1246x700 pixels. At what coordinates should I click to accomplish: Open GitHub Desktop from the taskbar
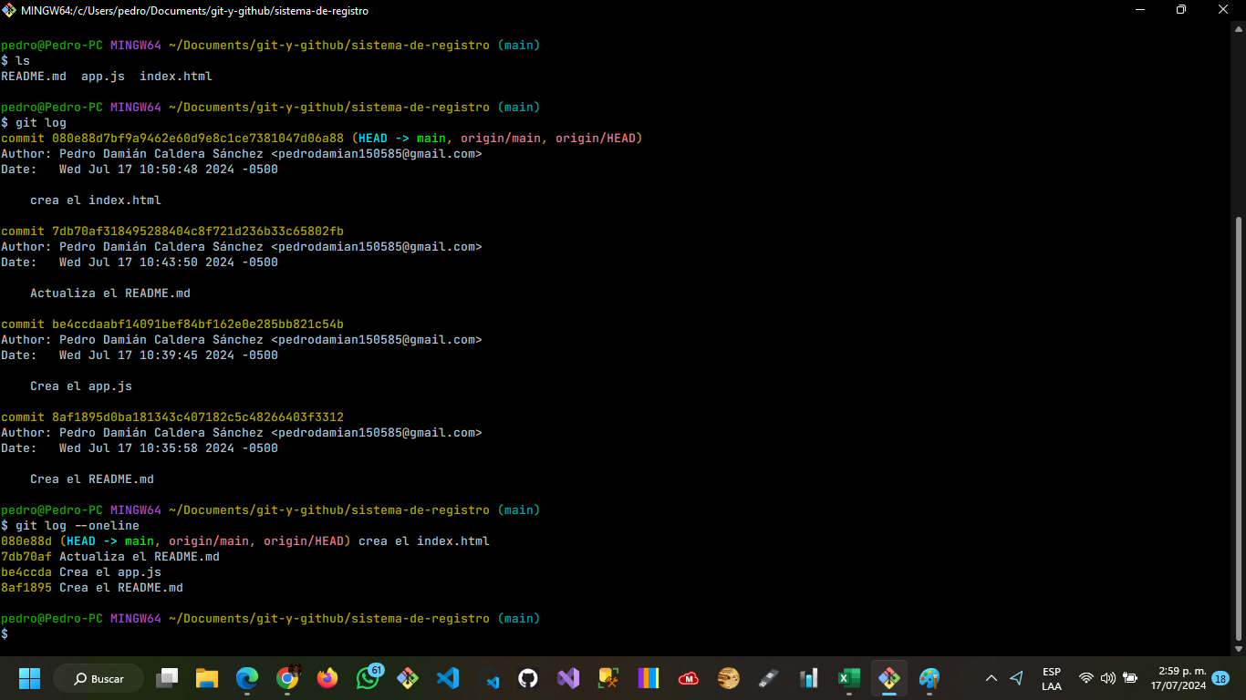[x=528, y=678]
